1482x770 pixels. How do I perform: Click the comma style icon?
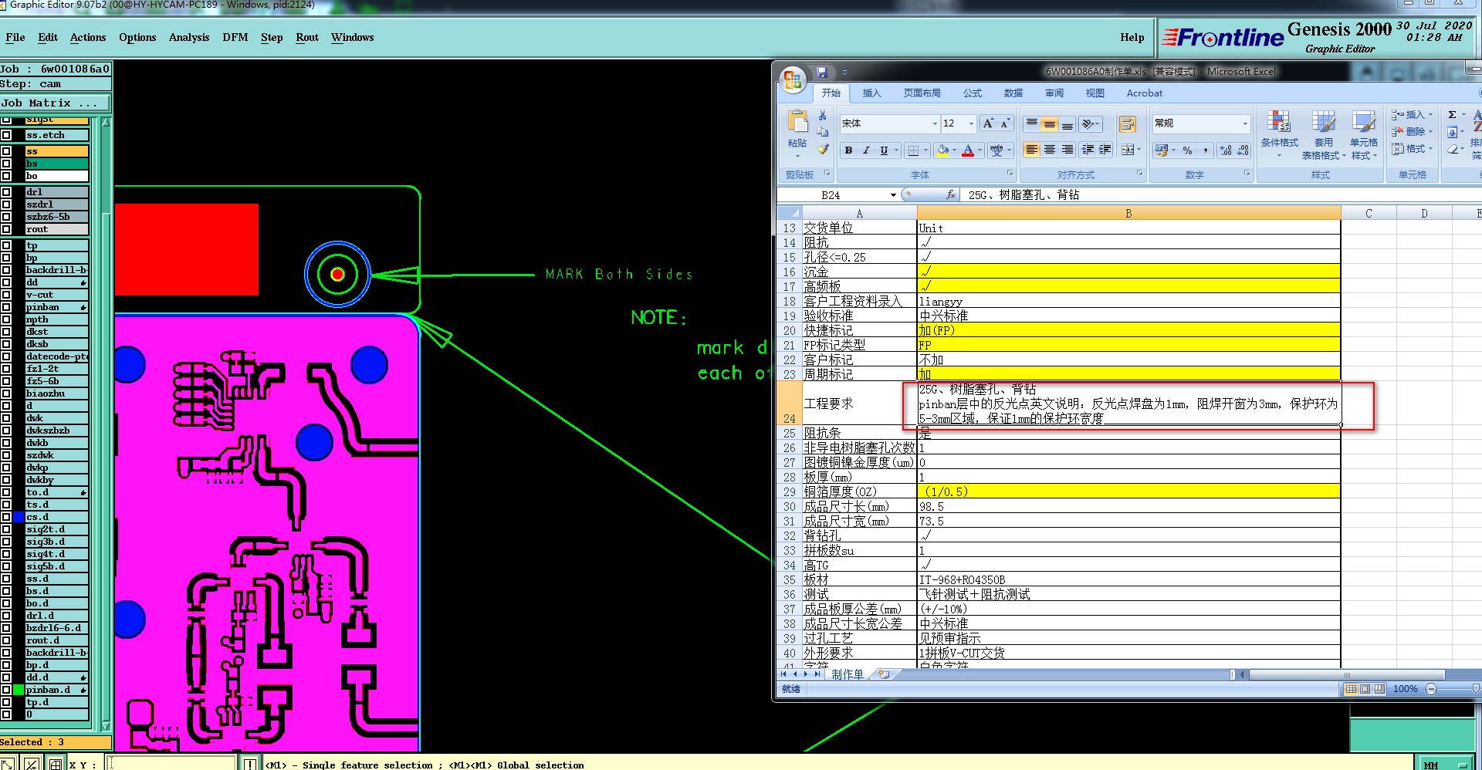coord(1205,150)
